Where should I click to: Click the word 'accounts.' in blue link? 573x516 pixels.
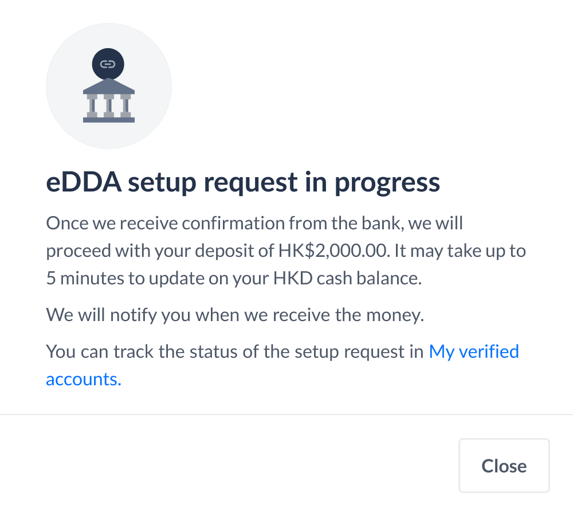coord(84,379)
